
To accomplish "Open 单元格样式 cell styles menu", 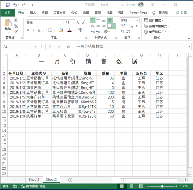I will click(155, 32).
